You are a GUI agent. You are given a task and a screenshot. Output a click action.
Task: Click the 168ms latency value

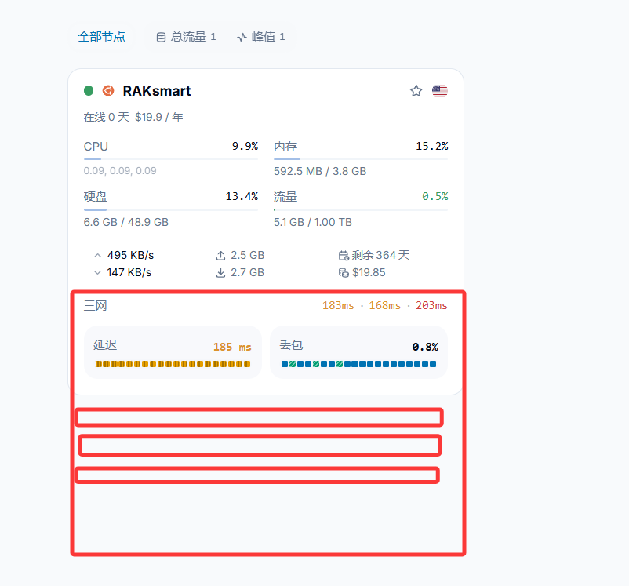pos(385,305)
